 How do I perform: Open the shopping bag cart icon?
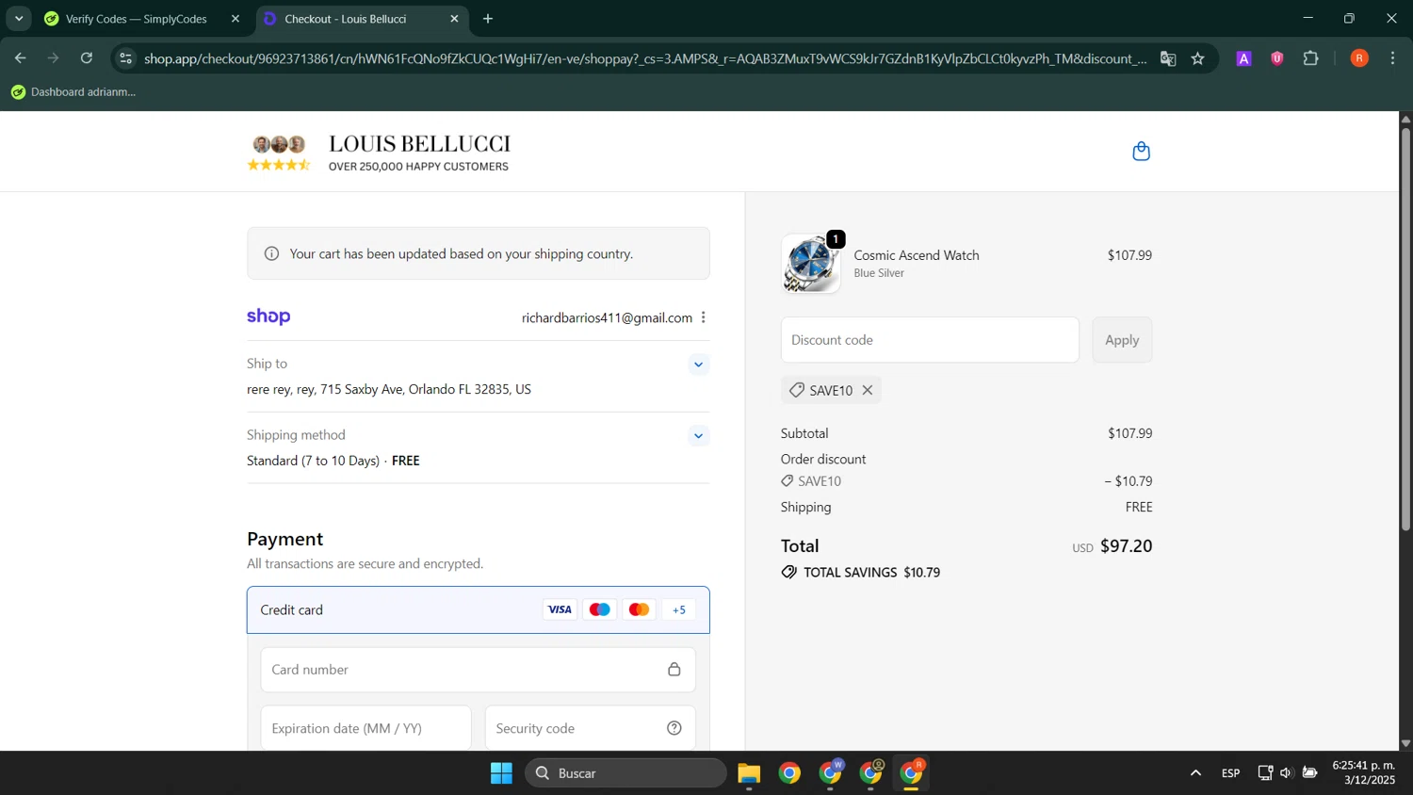[1141, 152]
